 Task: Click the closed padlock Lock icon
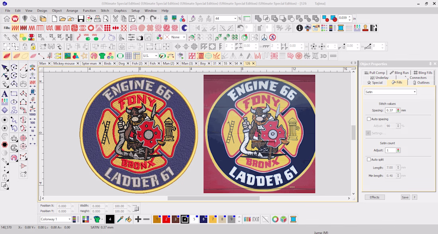[x=25, y=46]
